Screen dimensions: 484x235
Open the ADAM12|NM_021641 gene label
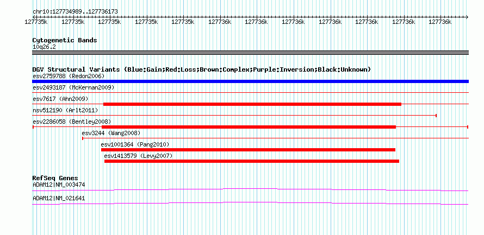(59, 199)
